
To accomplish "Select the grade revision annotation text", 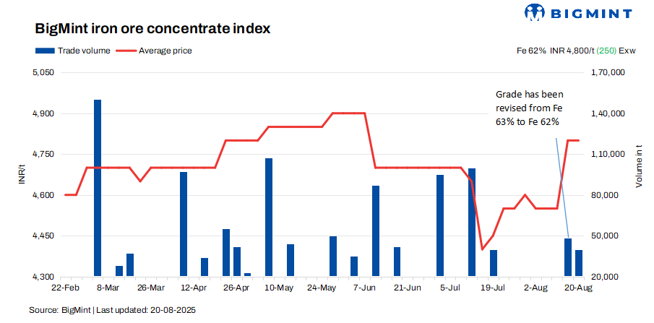I will (529, 108).
